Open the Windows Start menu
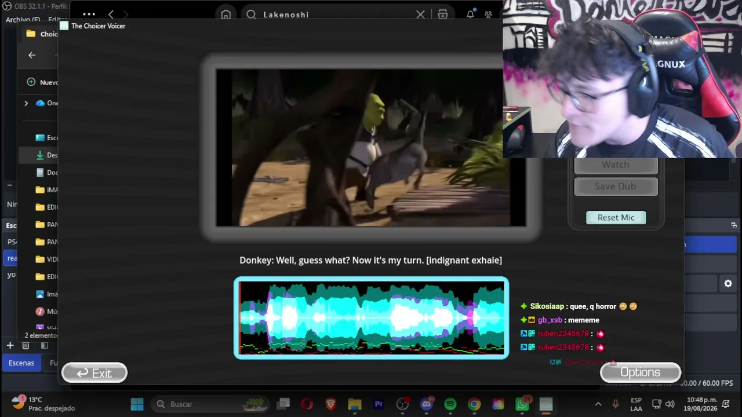 pos(137,404)
